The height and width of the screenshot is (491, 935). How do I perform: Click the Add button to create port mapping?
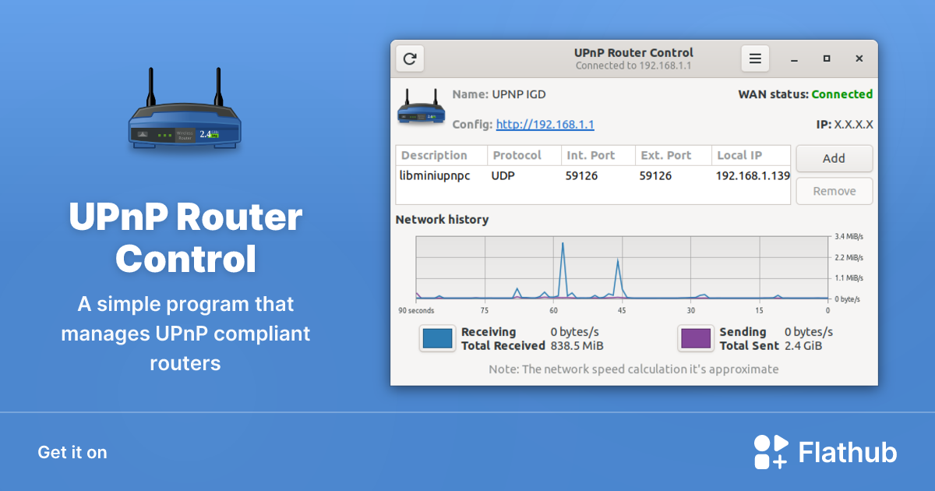click(x=834, y=158)
